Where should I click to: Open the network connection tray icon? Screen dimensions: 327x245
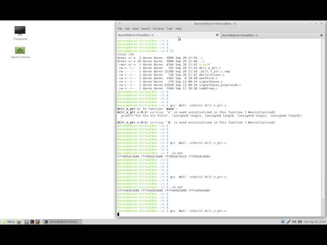(288, 222)
